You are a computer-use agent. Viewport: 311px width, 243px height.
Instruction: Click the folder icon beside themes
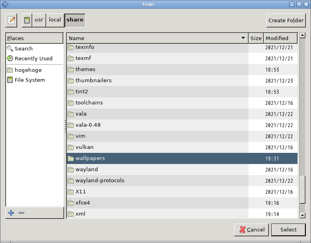(71, 69)
